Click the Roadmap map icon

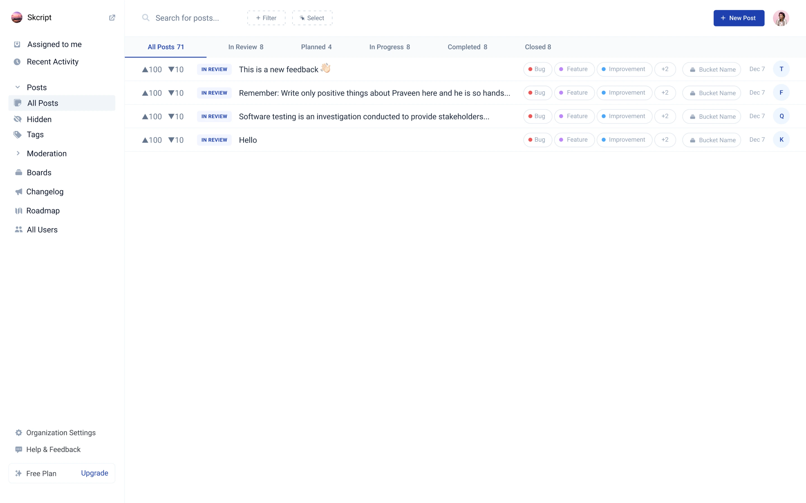coord(19,211)
